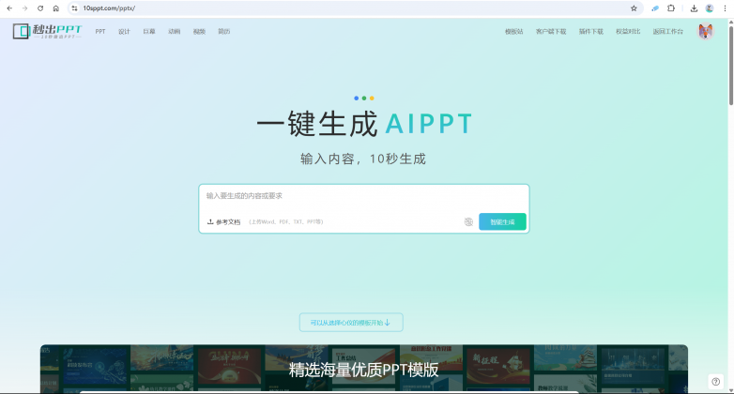Click the 精选海量优质PPT模版 banner

(x=364, y=370)
